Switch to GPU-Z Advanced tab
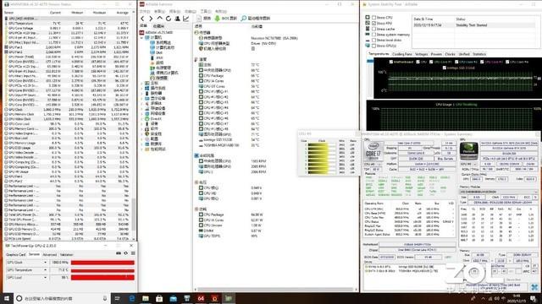The height and width of the screenshot is (304, 542). (50, 255)
